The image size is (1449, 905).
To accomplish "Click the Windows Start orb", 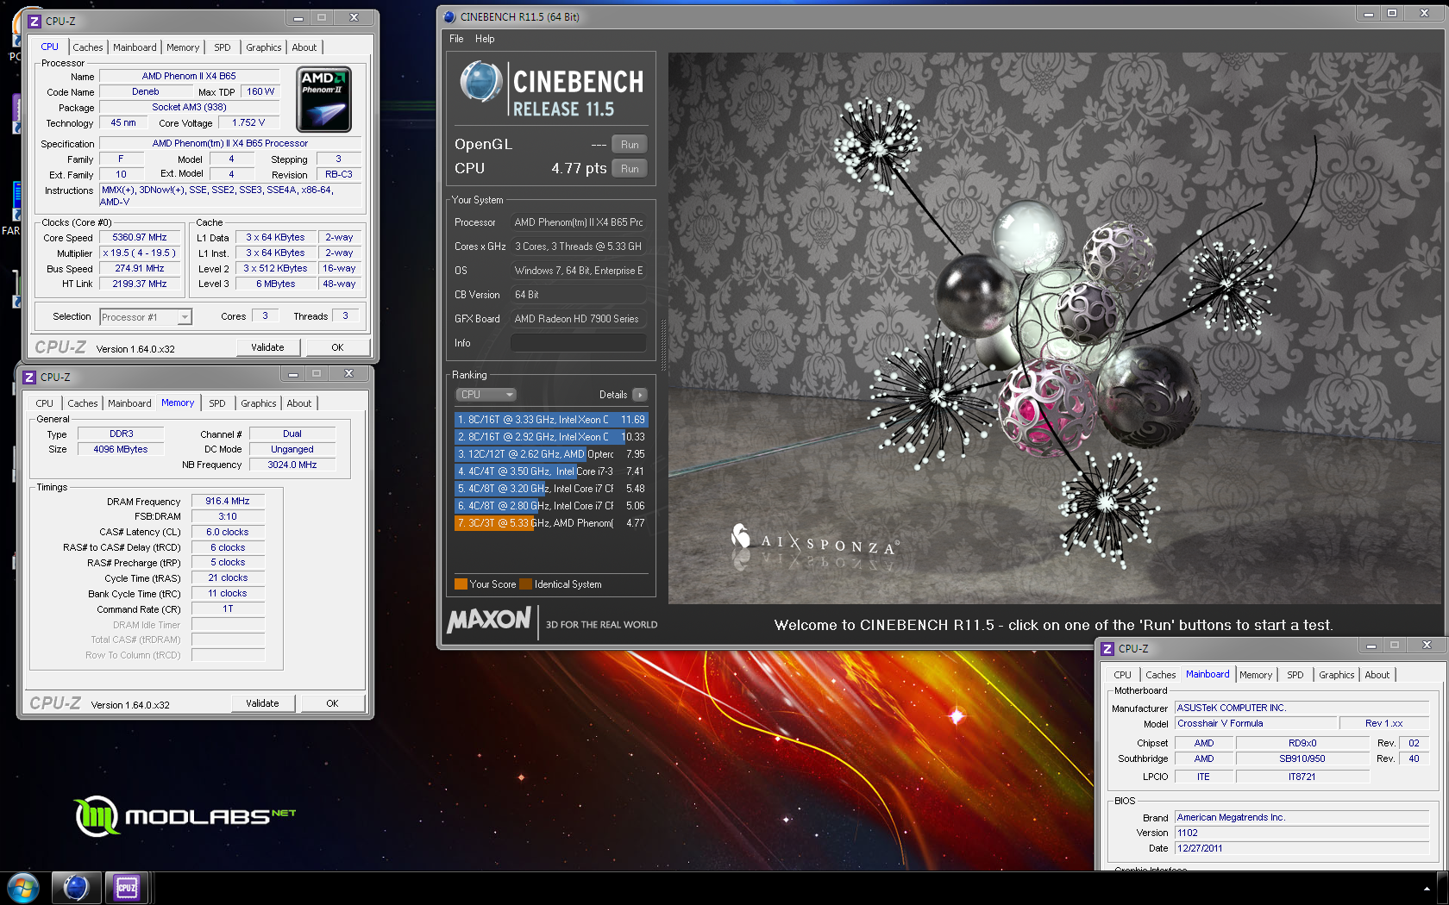I will click(x=23, y=888).
